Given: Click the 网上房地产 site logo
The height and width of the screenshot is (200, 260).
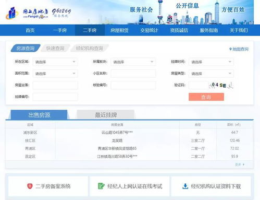Looking at the screenshot, I should [x=27, y=13].
